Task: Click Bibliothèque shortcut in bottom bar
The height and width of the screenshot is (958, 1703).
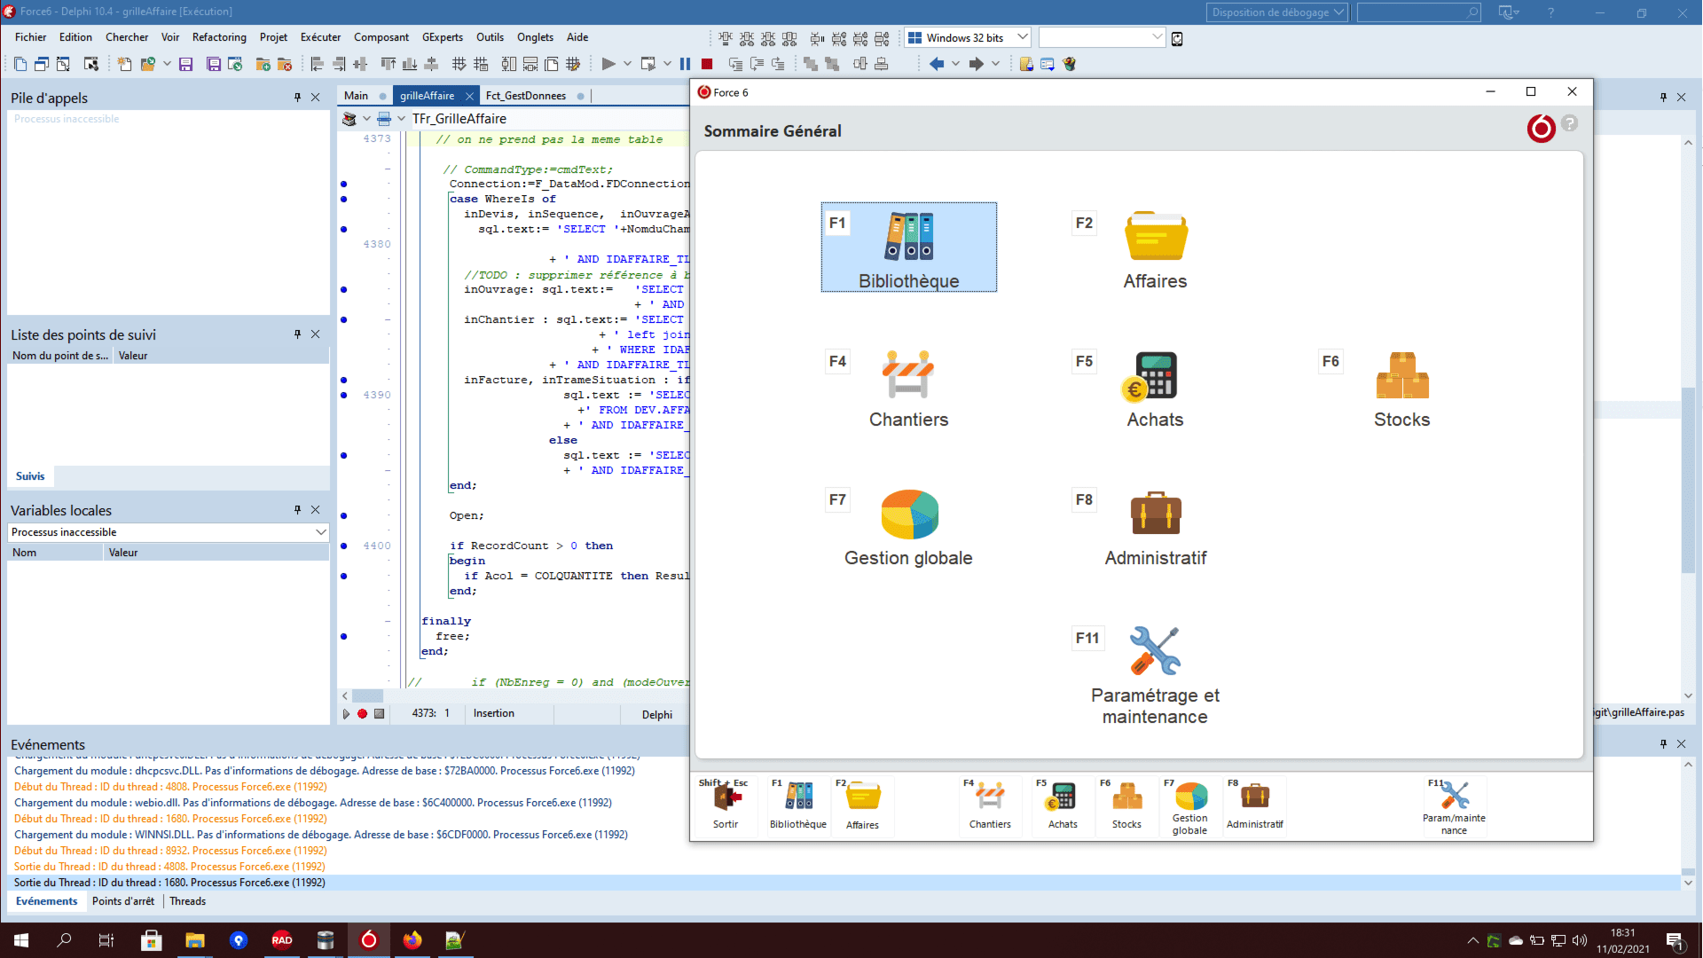Action: 798,805
